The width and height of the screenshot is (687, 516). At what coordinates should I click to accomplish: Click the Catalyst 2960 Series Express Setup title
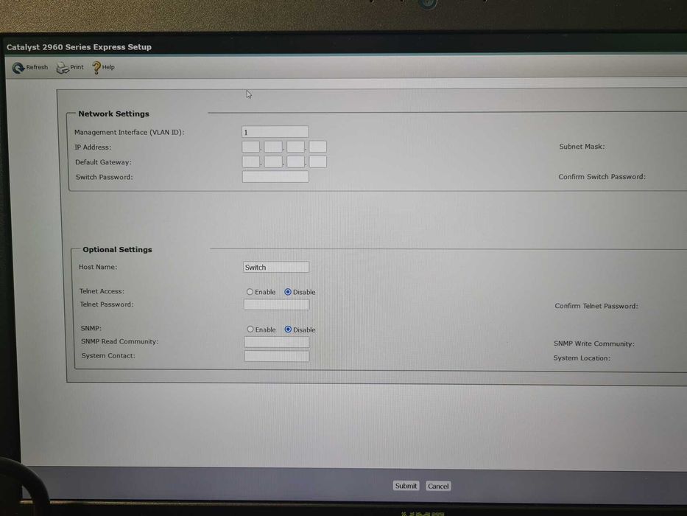pos(79,47)
